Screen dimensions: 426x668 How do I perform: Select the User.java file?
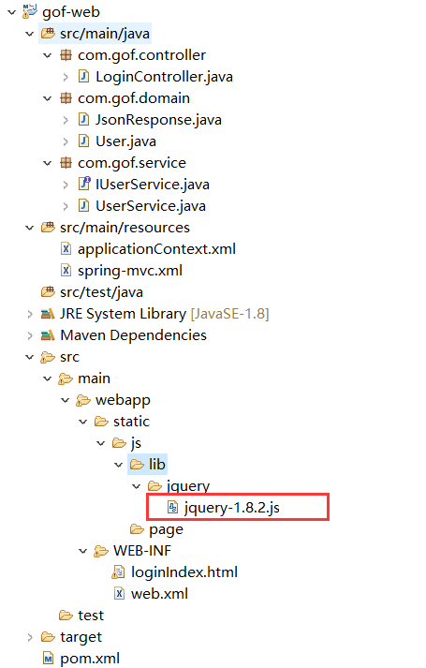tap(125, 141)
